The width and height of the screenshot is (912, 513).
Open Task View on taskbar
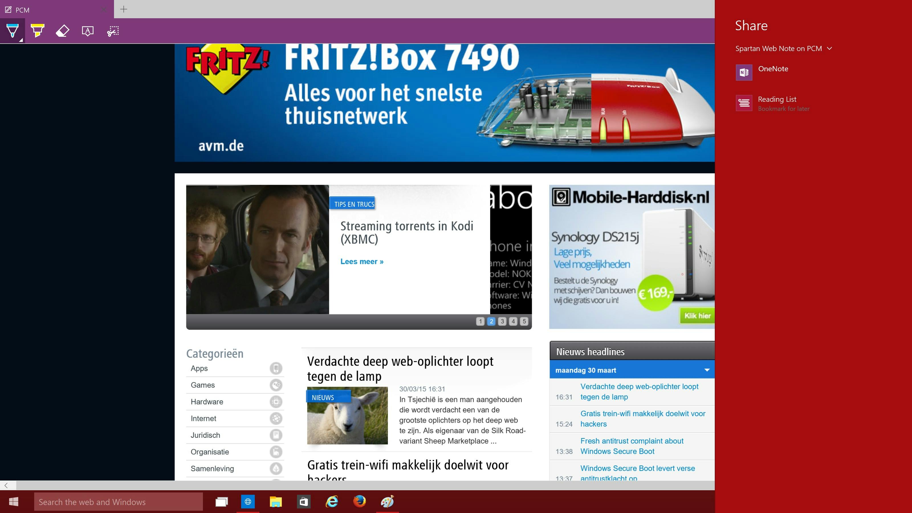[221, 502]
